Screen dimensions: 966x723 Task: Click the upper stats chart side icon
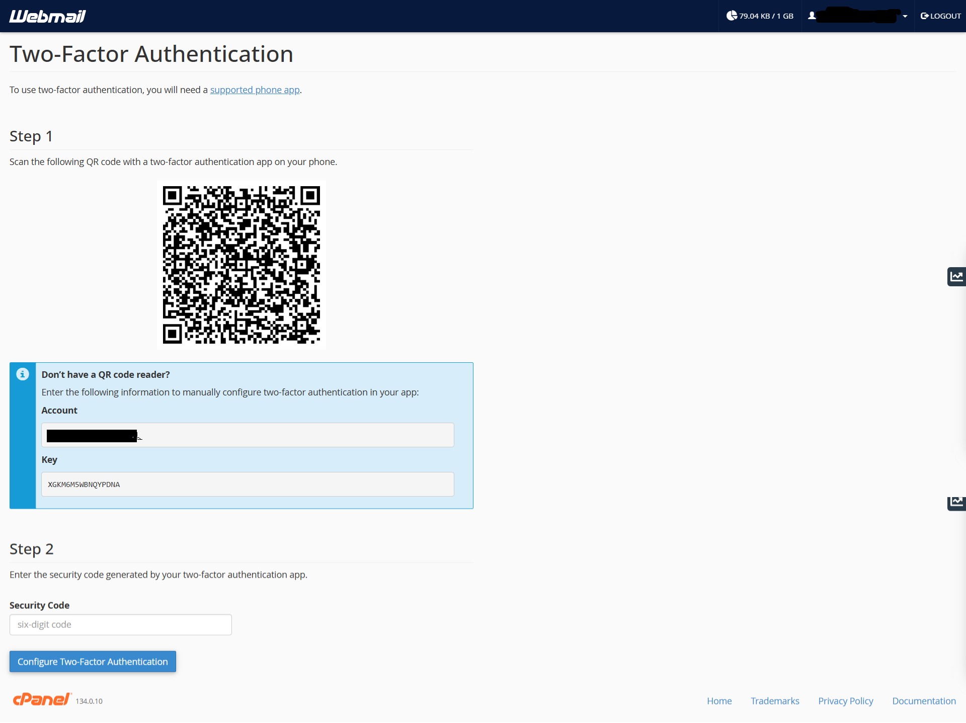pyautogui.click(x=956, y=277)
